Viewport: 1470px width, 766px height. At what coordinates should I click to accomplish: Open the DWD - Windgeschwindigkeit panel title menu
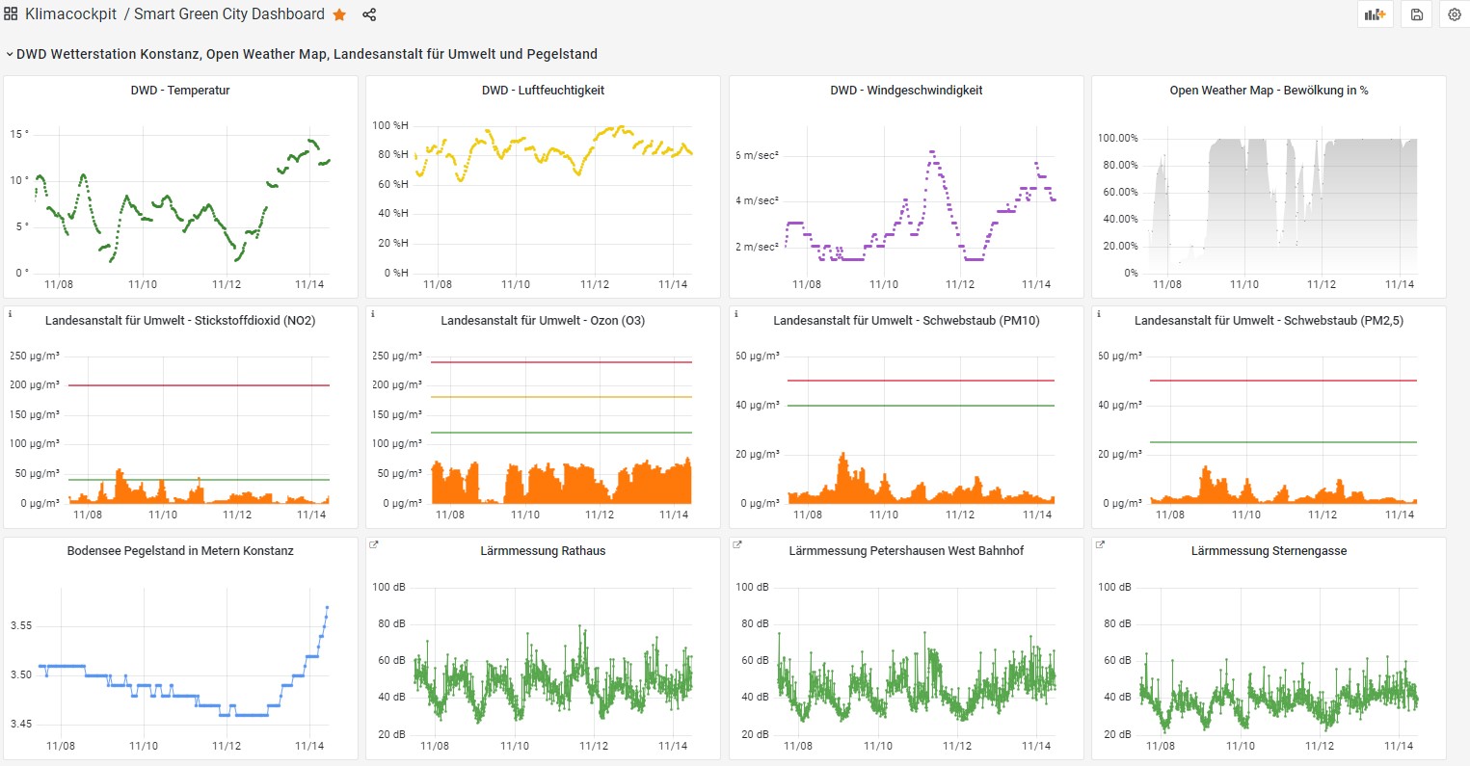(x=906, y=91)
